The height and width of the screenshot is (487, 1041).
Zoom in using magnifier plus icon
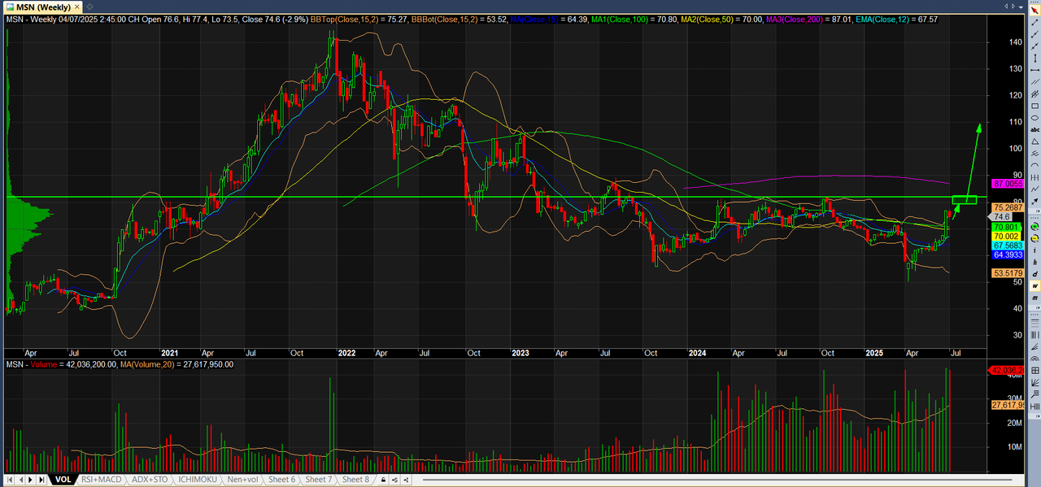1034,226
